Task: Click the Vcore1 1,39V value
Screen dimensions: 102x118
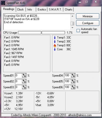Action: tap(19, 93)
